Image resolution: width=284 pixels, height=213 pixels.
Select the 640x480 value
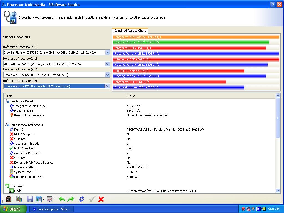[133, 177]
